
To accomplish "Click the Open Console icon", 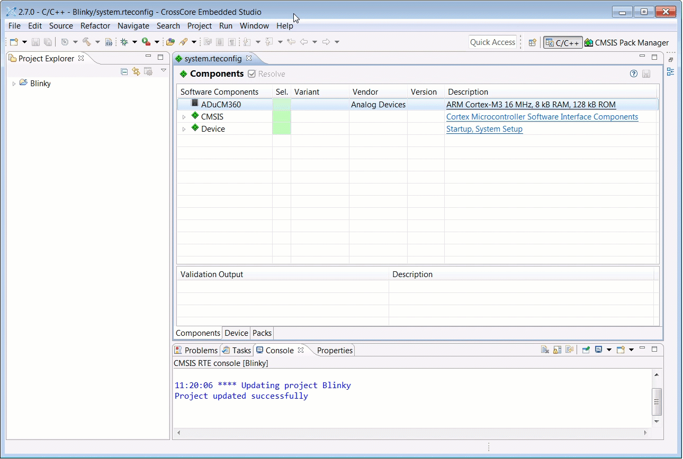I will point(621,350).
